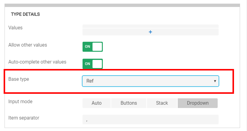Screen dimensions: 247x131
Task: Click the Base type label
Action: 19,79
